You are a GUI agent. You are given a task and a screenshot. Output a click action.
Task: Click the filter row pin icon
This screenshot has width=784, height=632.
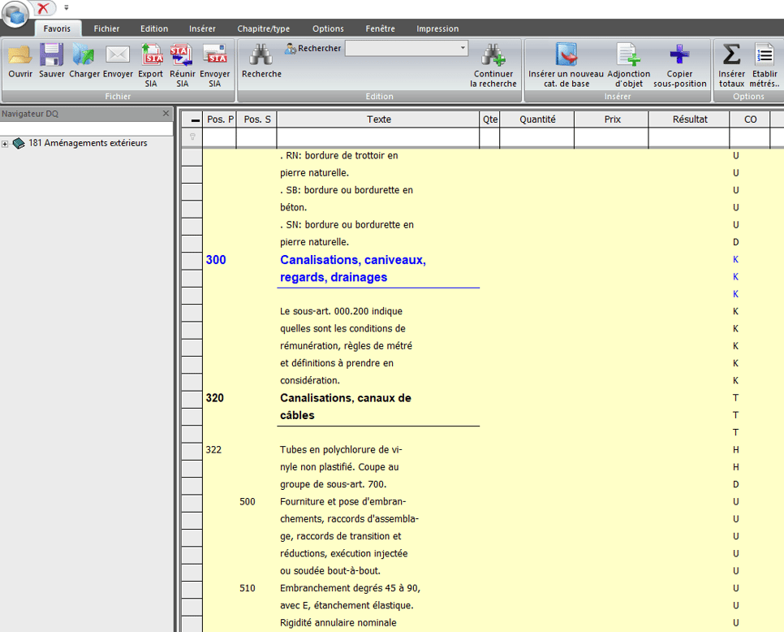click(x=192, y=136)
